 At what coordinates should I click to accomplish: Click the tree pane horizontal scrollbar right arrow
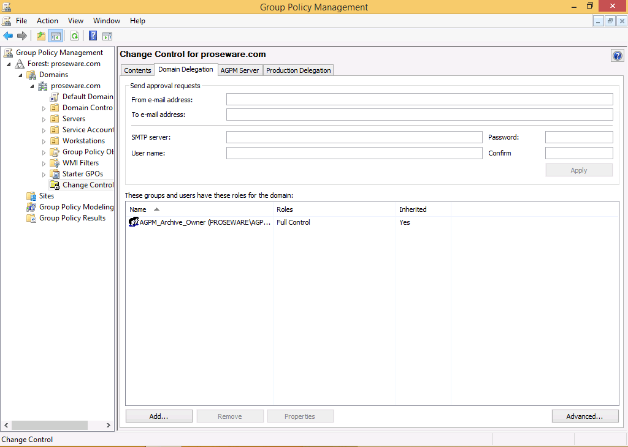[109, 425]
